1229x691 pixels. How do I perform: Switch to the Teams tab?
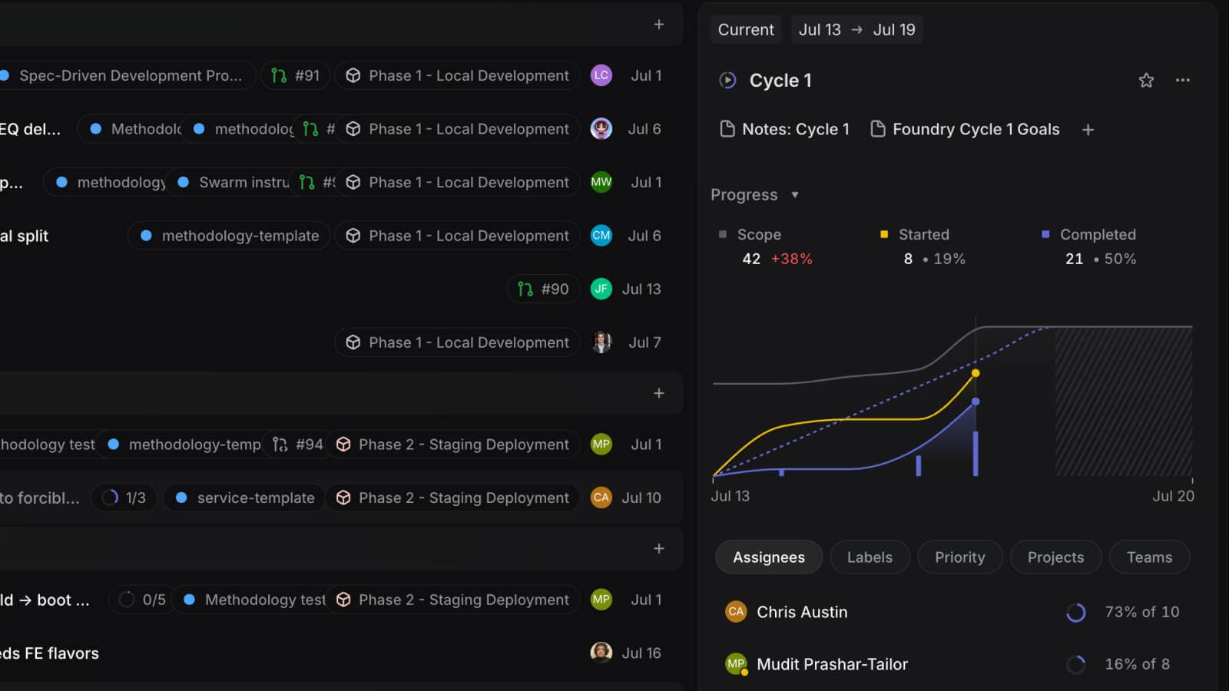click(x=1149, y=557)
